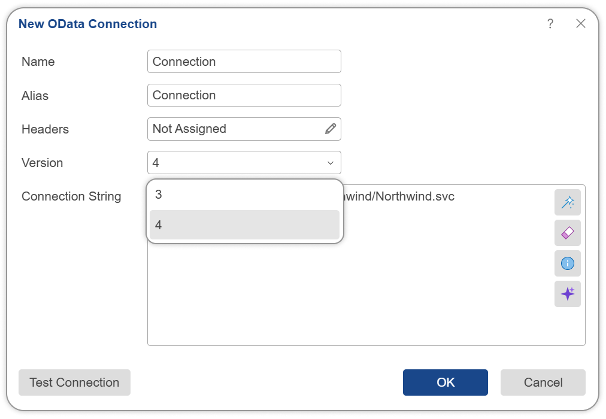Click the magic wand build icon

(x=567, y=202)
